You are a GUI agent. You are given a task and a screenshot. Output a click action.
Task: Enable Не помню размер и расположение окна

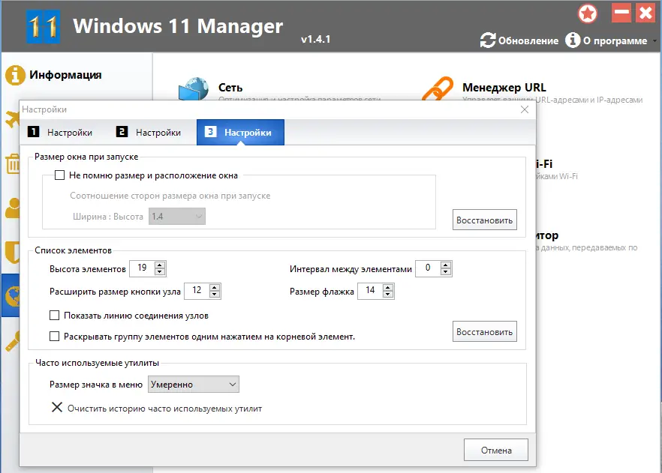pos(57,175)
